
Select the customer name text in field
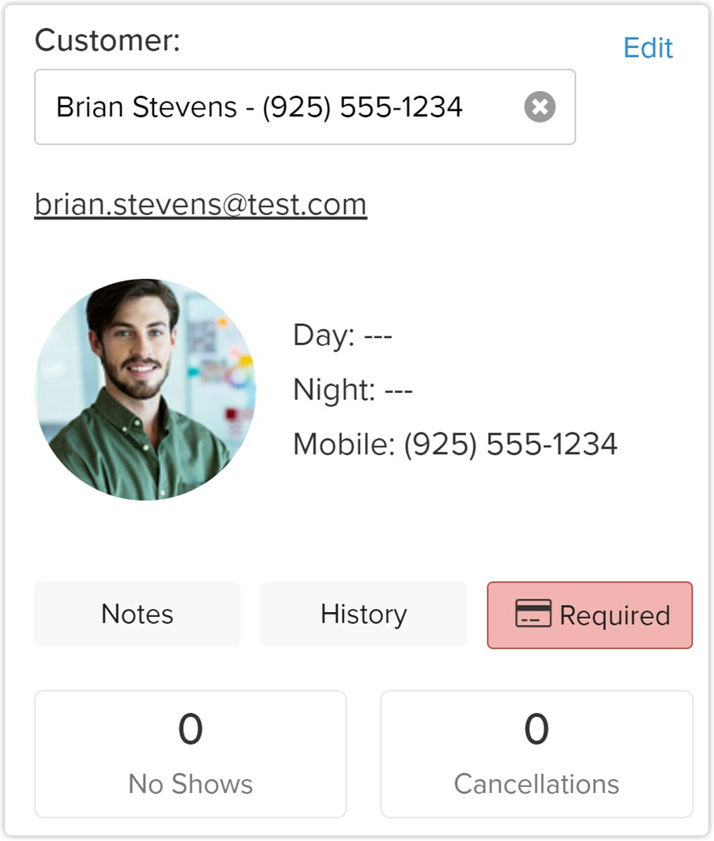point(147,107)
